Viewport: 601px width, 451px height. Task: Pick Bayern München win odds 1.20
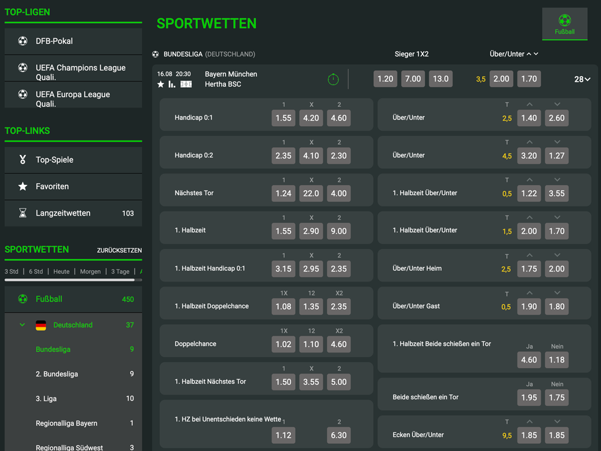click(385, 79)
